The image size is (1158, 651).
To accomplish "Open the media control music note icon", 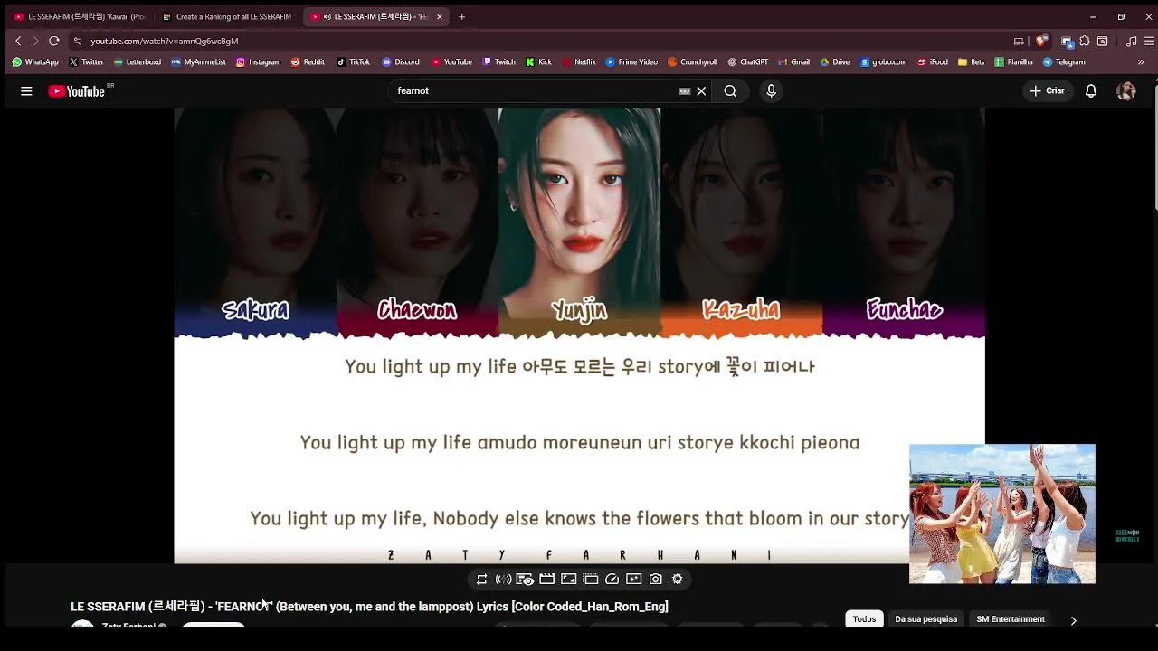I will pyautogui.click(x=1131, y=41).
